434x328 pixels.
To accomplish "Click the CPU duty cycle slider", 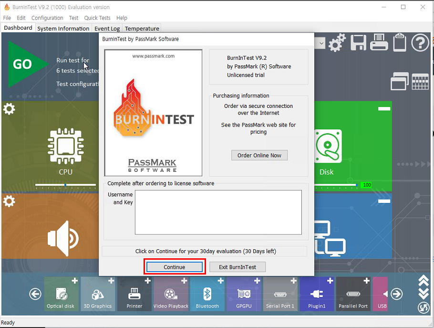I will coord(66,185).
